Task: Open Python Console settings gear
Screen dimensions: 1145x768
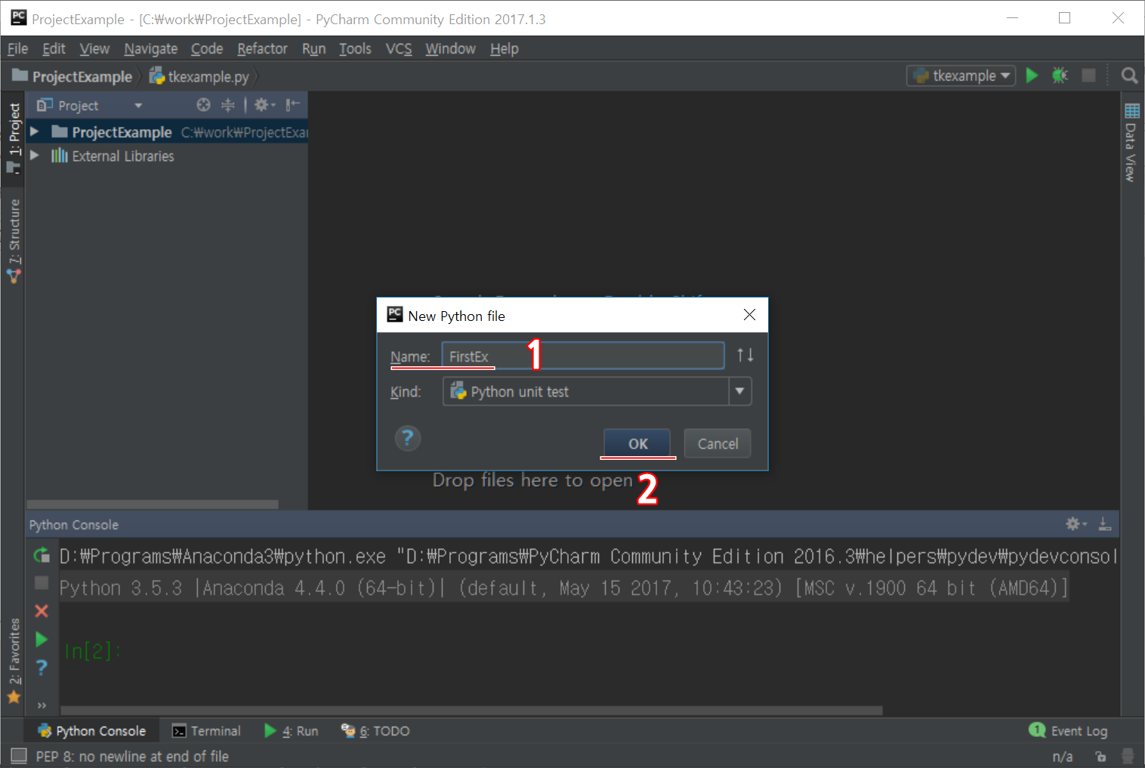Action: [1076, 524]
